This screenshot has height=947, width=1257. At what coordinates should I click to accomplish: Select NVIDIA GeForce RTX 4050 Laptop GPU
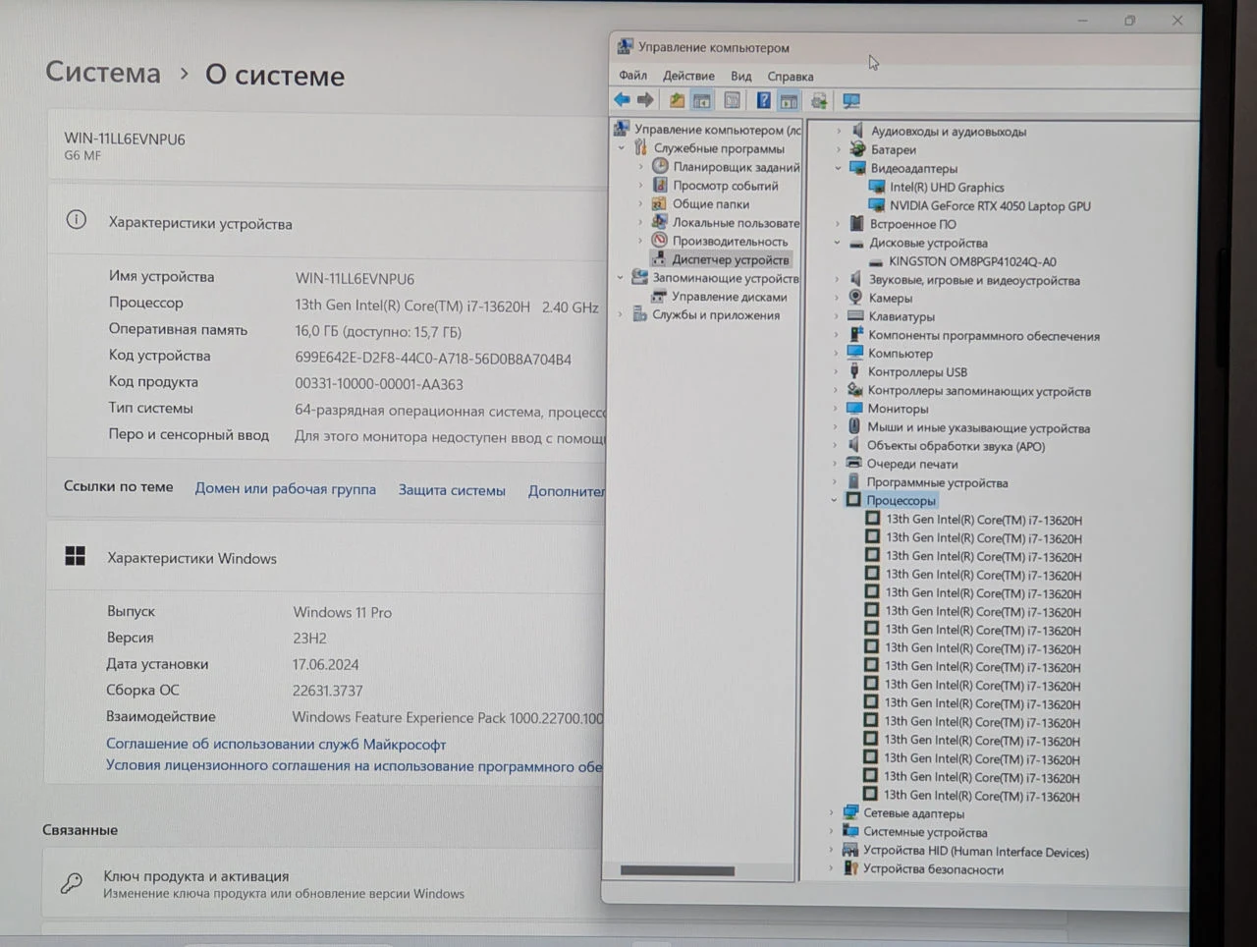[x=990, y=206]
